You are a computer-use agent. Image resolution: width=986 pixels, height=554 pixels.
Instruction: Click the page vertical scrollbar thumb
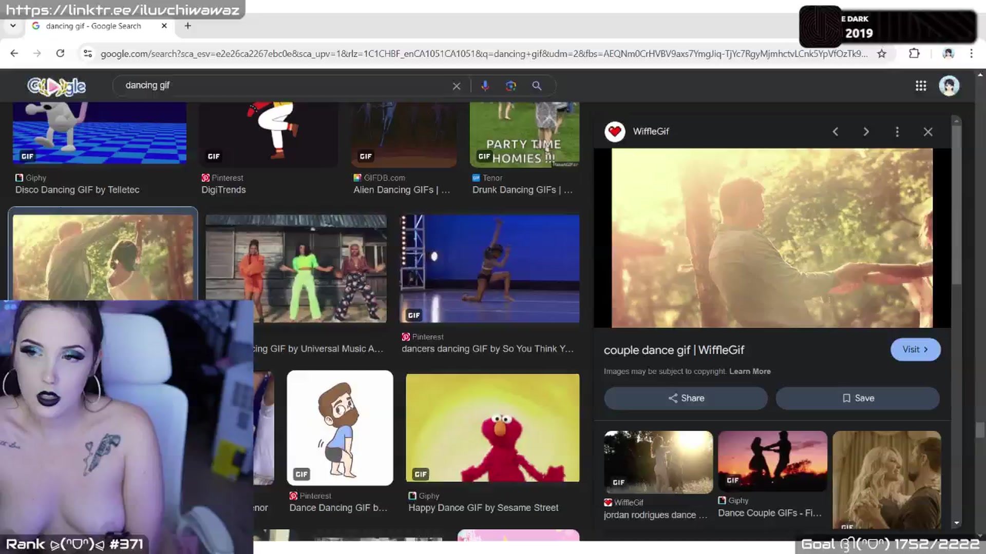click(x=980, y=430)
